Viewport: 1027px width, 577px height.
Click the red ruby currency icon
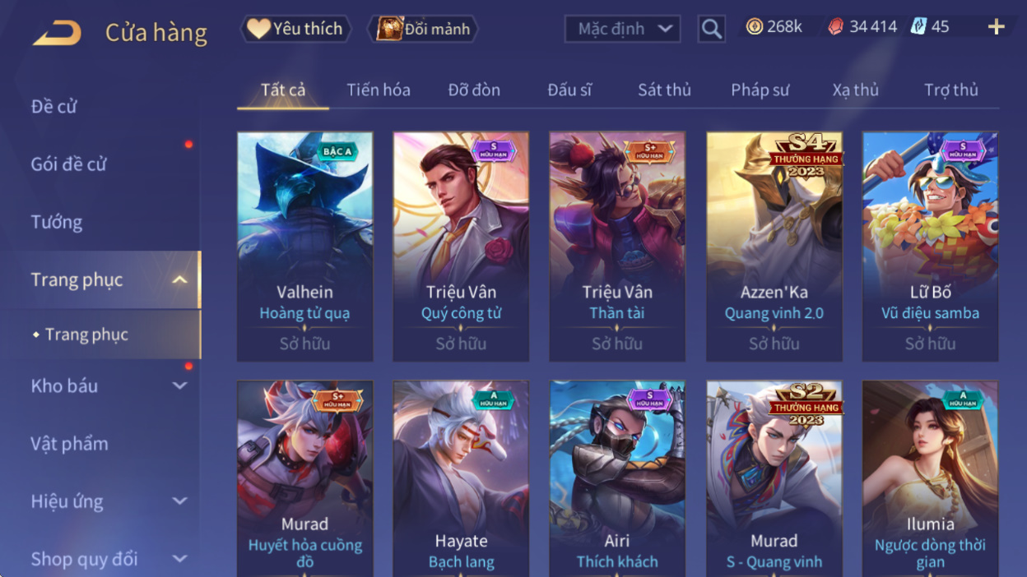836,27
